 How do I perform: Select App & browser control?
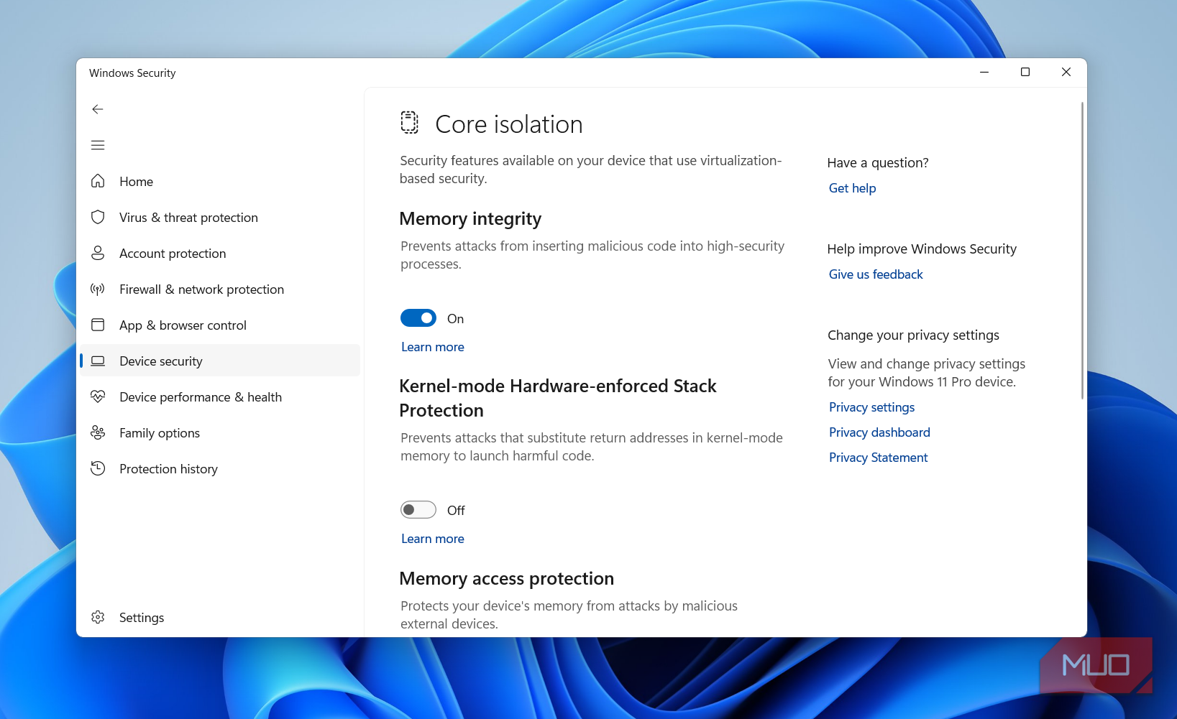220,325
